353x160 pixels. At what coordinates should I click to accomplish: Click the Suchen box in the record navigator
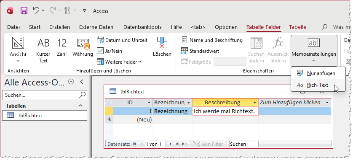click(243, 144)
